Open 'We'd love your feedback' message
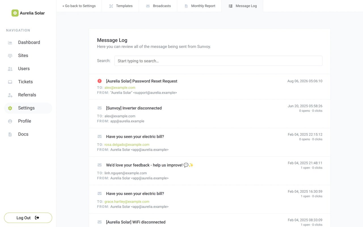 tap(150, 165)
